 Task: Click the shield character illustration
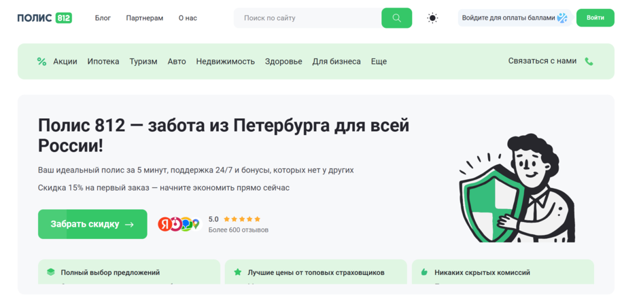point(517,188)
